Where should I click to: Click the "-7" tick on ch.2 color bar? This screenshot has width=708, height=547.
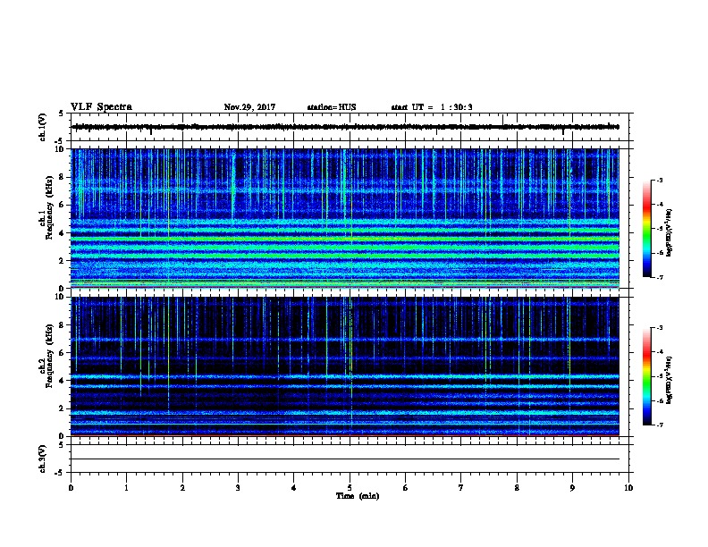pos(660,425)
